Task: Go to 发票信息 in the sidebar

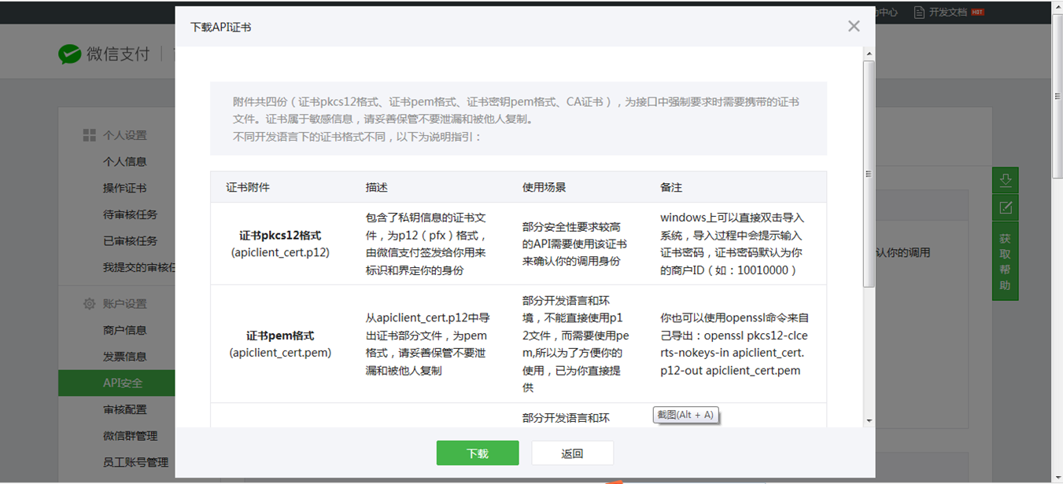Action: click(x=125, y=357)
